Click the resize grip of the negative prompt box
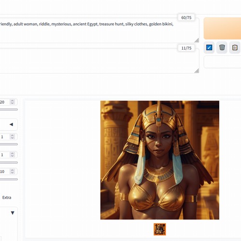Screen dimensions: 241x241 click(x=197, y=71)
